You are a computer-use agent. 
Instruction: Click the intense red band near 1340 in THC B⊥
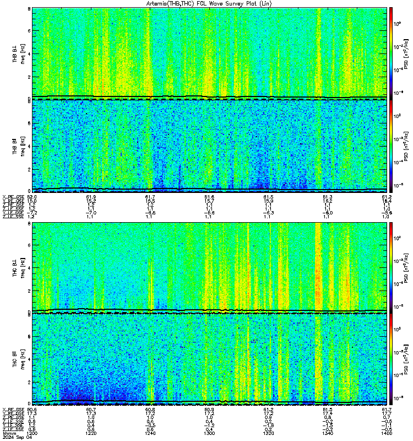point(318,267)
